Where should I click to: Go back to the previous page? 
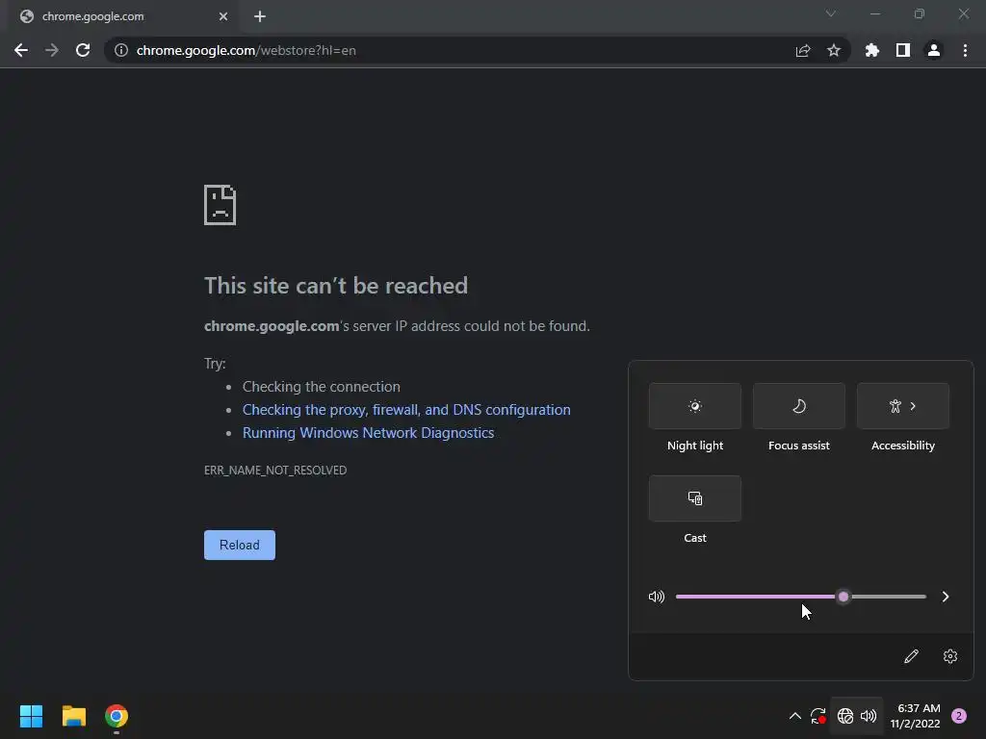tap(21, 50)
